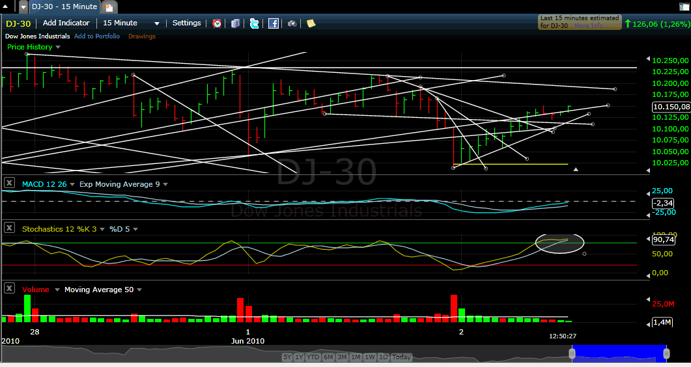Expand the MACD 12 26 dropdown
691x367 pixels.
pos(72,184)
